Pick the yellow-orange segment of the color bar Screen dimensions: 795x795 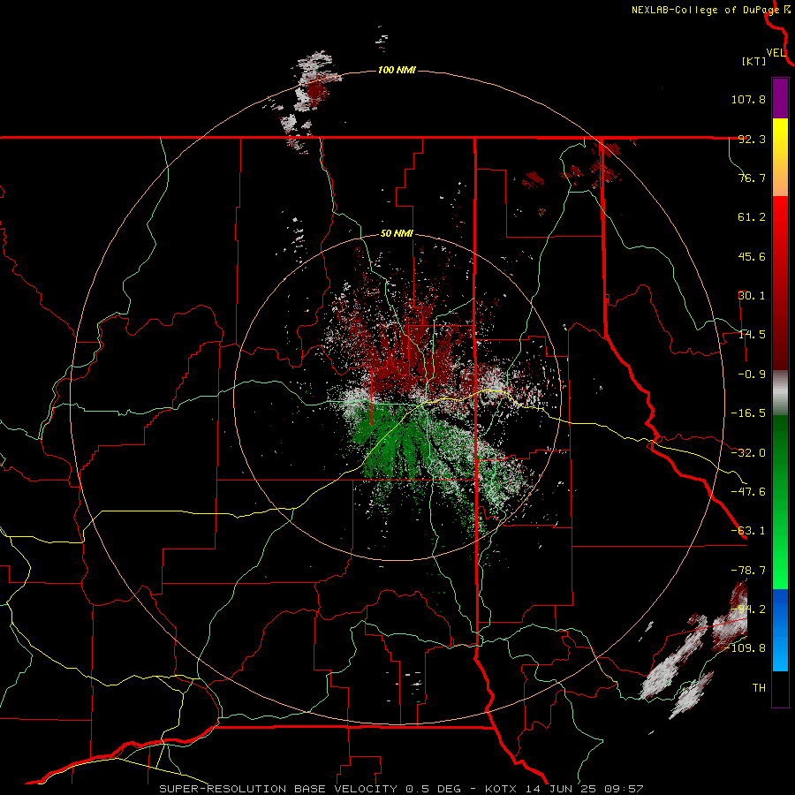(780, 157)
